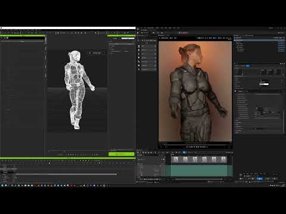
Task: Click the top icon in the right window's left panel column
Action: [x=139, y=46]
